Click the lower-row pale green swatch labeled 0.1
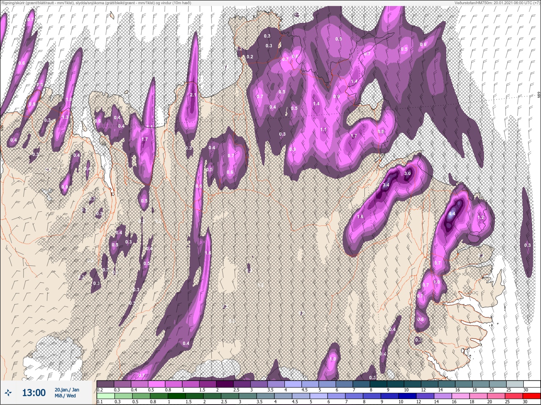 coord(106,396)
